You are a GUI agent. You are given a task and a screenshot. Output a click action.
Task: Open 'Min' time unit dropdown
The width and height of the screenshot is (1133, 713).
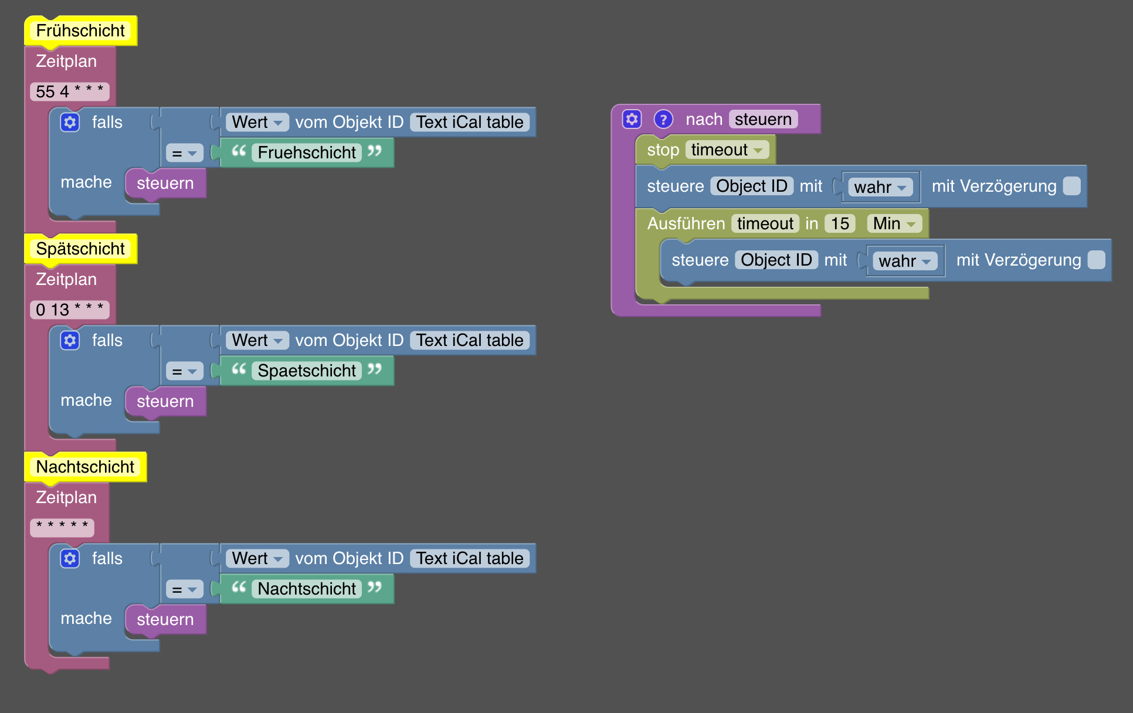click(x=894, y=223)
